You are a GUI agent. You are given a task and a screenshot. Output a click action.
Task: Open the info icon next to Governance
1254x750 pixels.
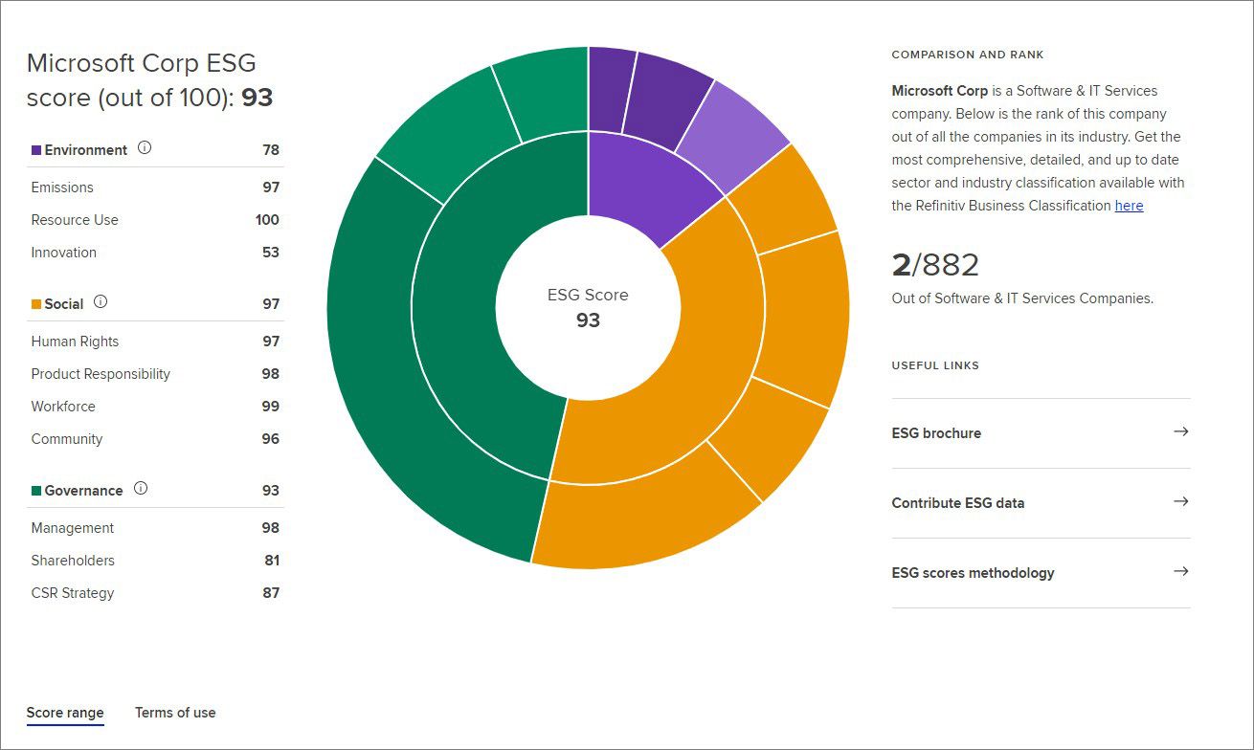(141, 489)
